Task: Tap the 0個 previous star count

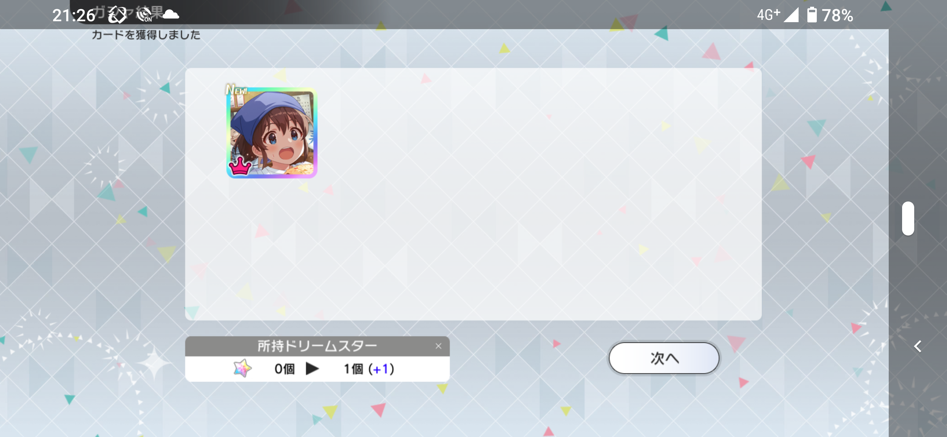Action: click(284, 369)
